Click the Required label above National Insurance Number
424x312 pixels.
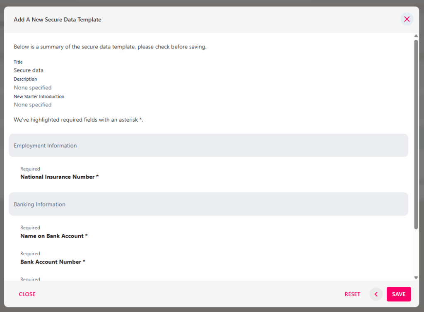30,169
